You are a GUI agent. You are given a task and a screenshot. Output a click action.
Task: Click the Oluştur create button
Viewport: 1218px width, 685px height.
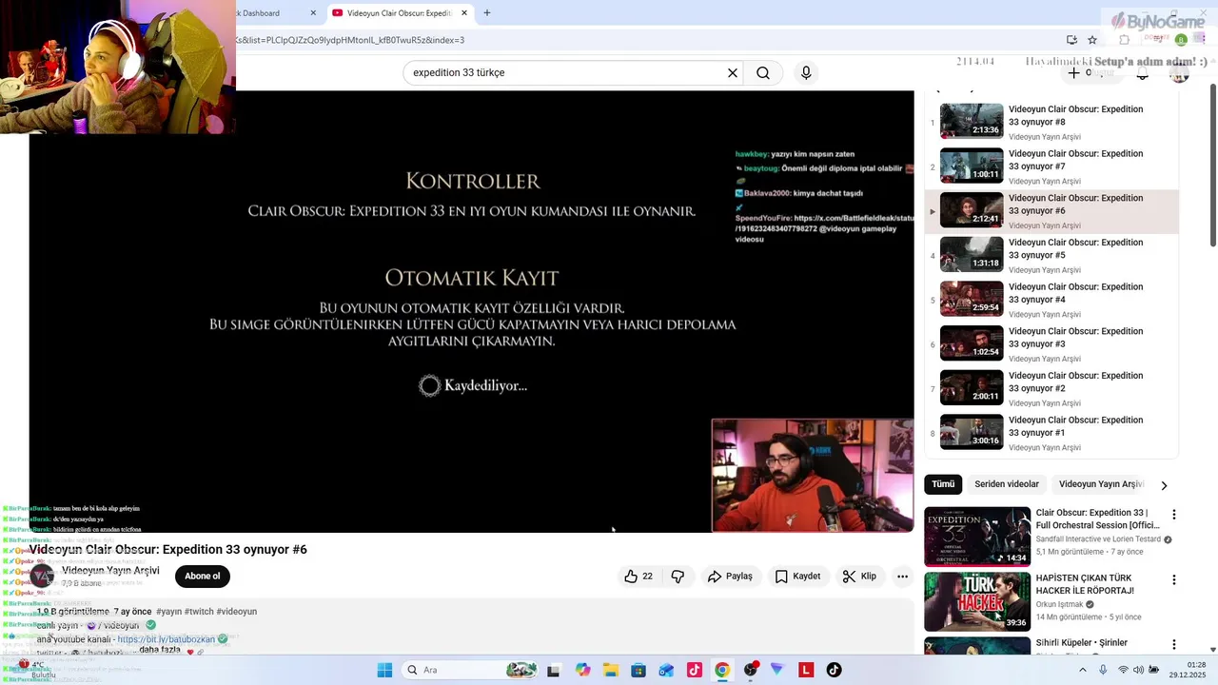[x=1090, y=73]
